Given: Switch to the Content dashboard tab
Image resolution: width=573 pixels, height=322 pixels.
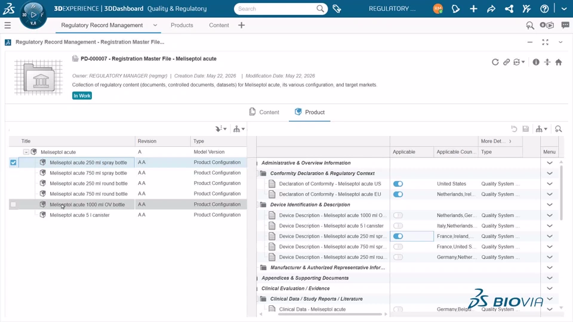Looking at the screenshot, I should coord(219,25).
